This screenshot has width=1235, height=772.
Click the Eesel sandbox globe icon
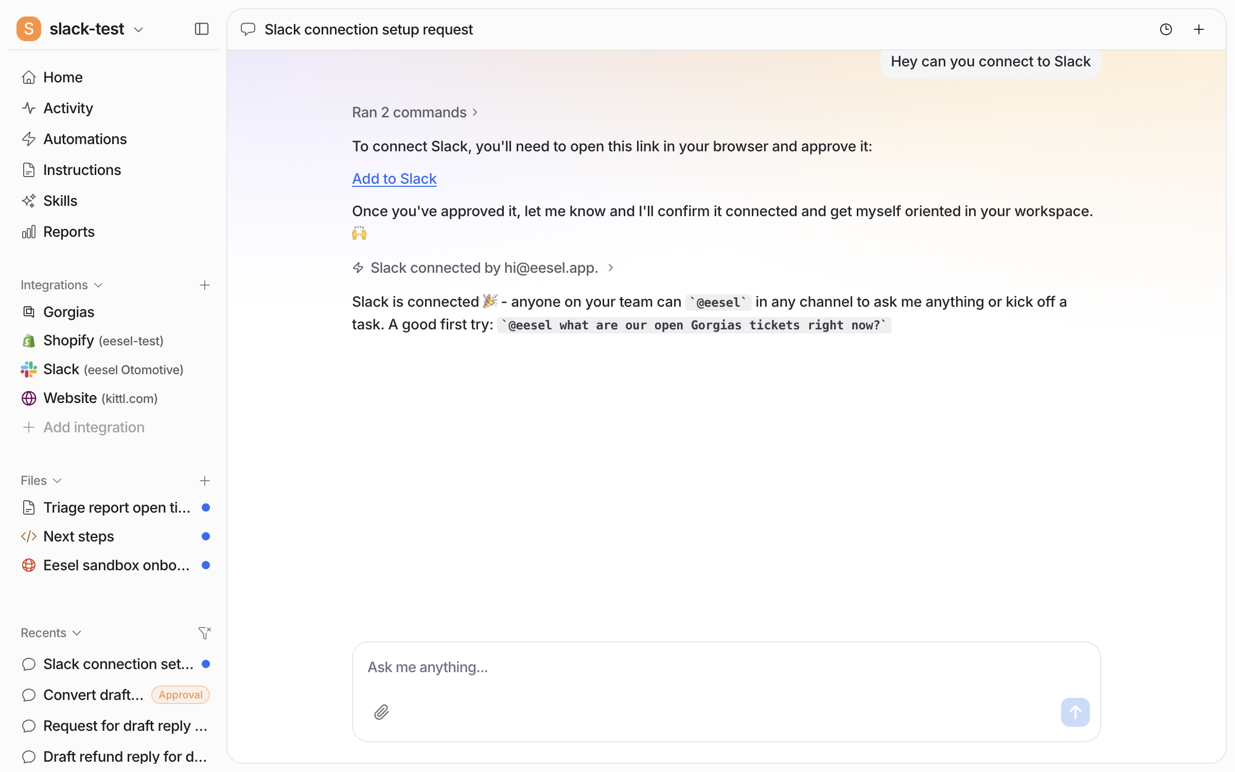point(29,565)
